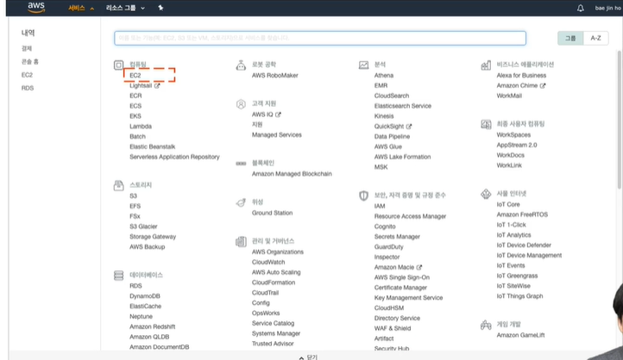Viewport: 623px width, 360px height.
Task: Open Cognito service
Action: [385, 227]
